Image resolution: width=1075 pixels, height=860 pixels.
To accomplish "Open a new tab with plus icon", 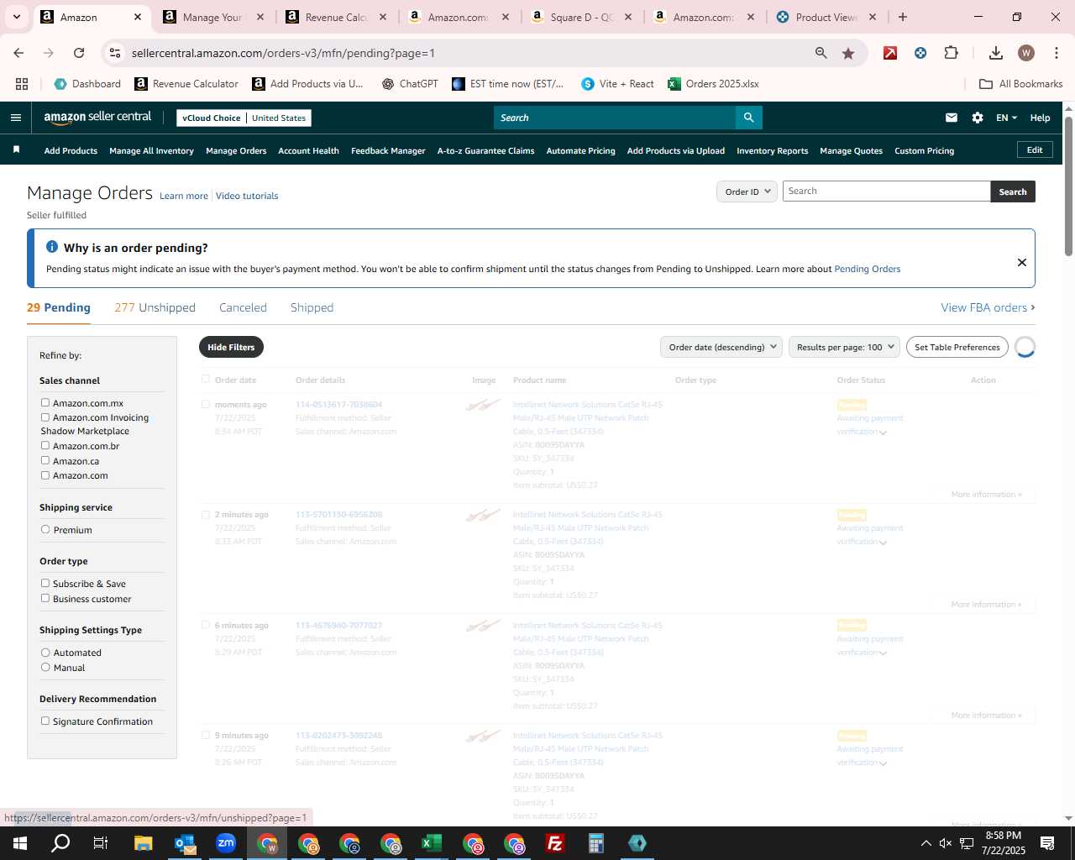I will click(903, 17).
